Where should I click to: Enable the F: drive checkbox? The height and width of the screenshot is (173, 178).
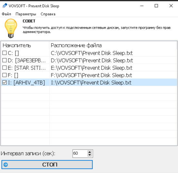coord(4,75)
